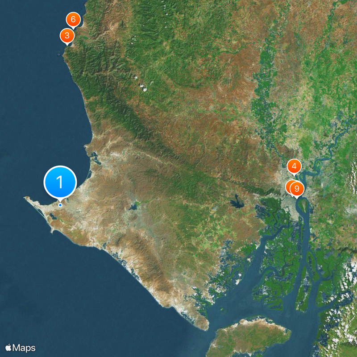Select the orange pin numbered 4
Screen dimensions: 357x357
click(x=294, y=166)
